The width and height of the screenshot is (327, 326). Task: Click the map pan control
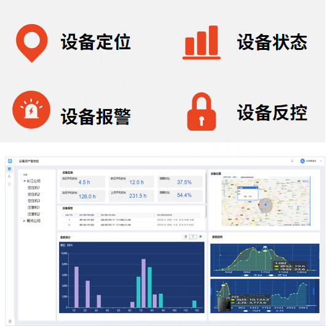[x=224, y=182]
